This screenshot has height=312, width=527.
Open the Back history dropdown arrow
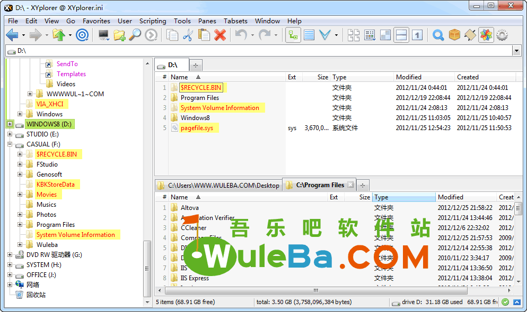[23, 35]
